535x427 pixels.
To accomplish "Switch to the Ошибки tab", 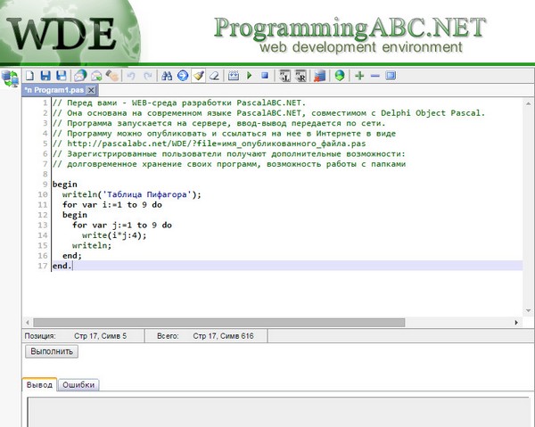I will 78,385.
